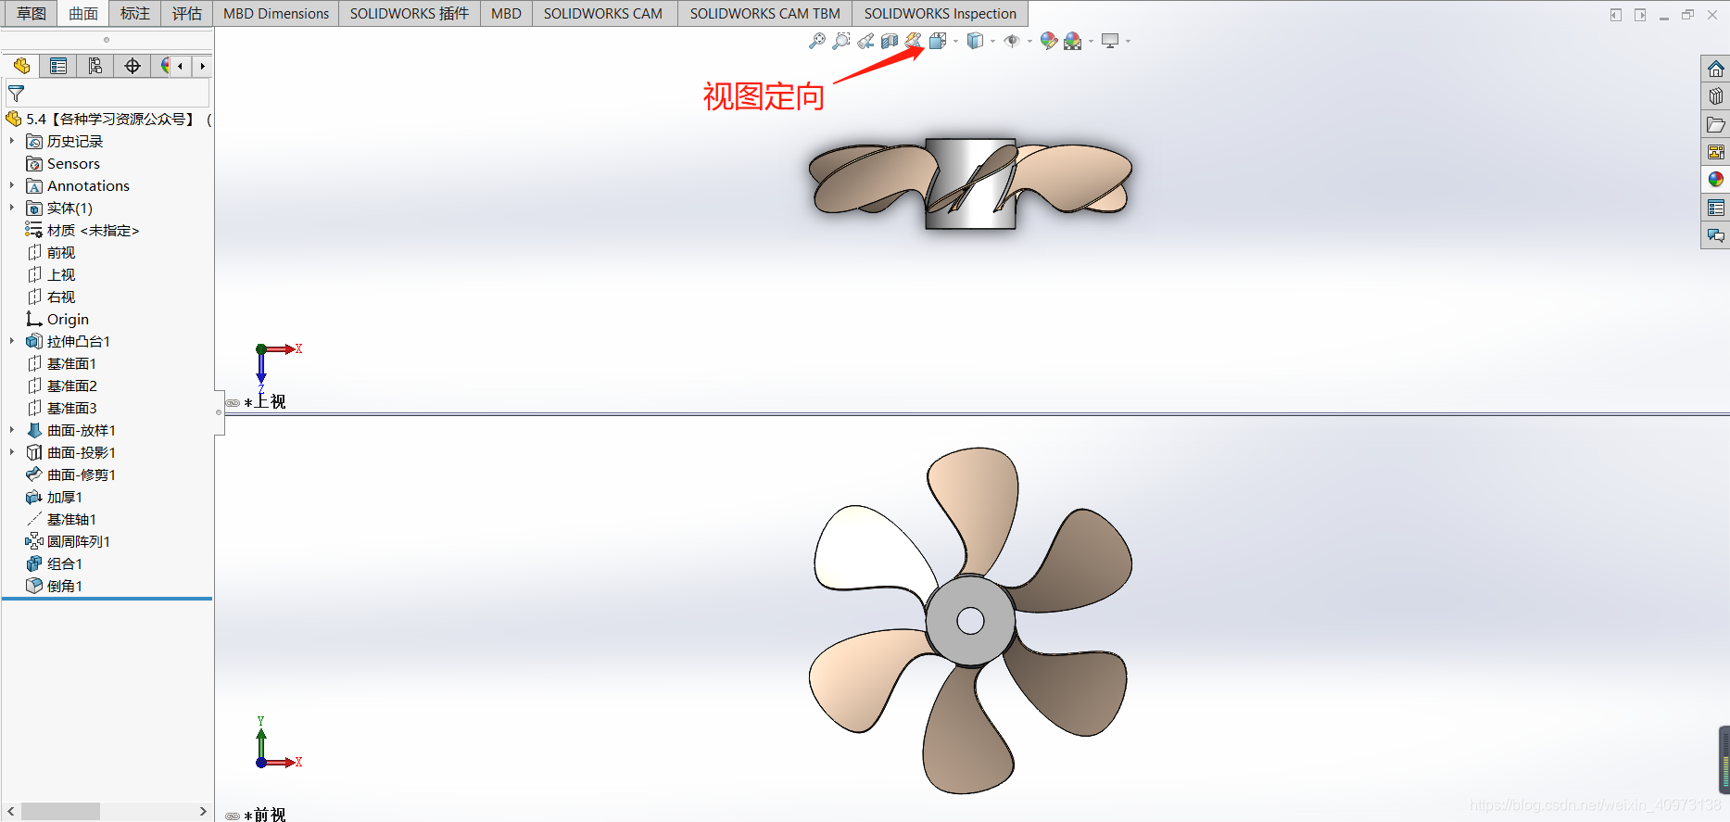Expand the Display Style dropdown arrow
This screenshot has width=1730, height=822.
tap(992, 41)
